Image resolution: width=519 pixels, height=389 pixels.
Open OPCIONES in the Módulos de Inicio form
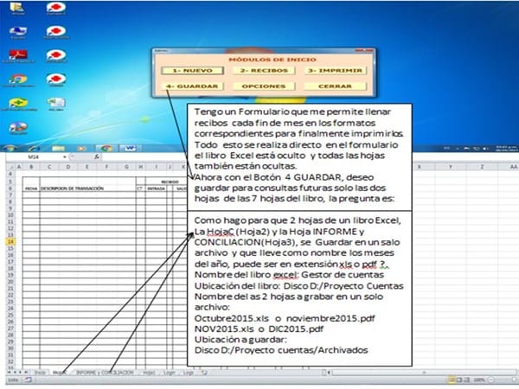[x=264, y=86]
